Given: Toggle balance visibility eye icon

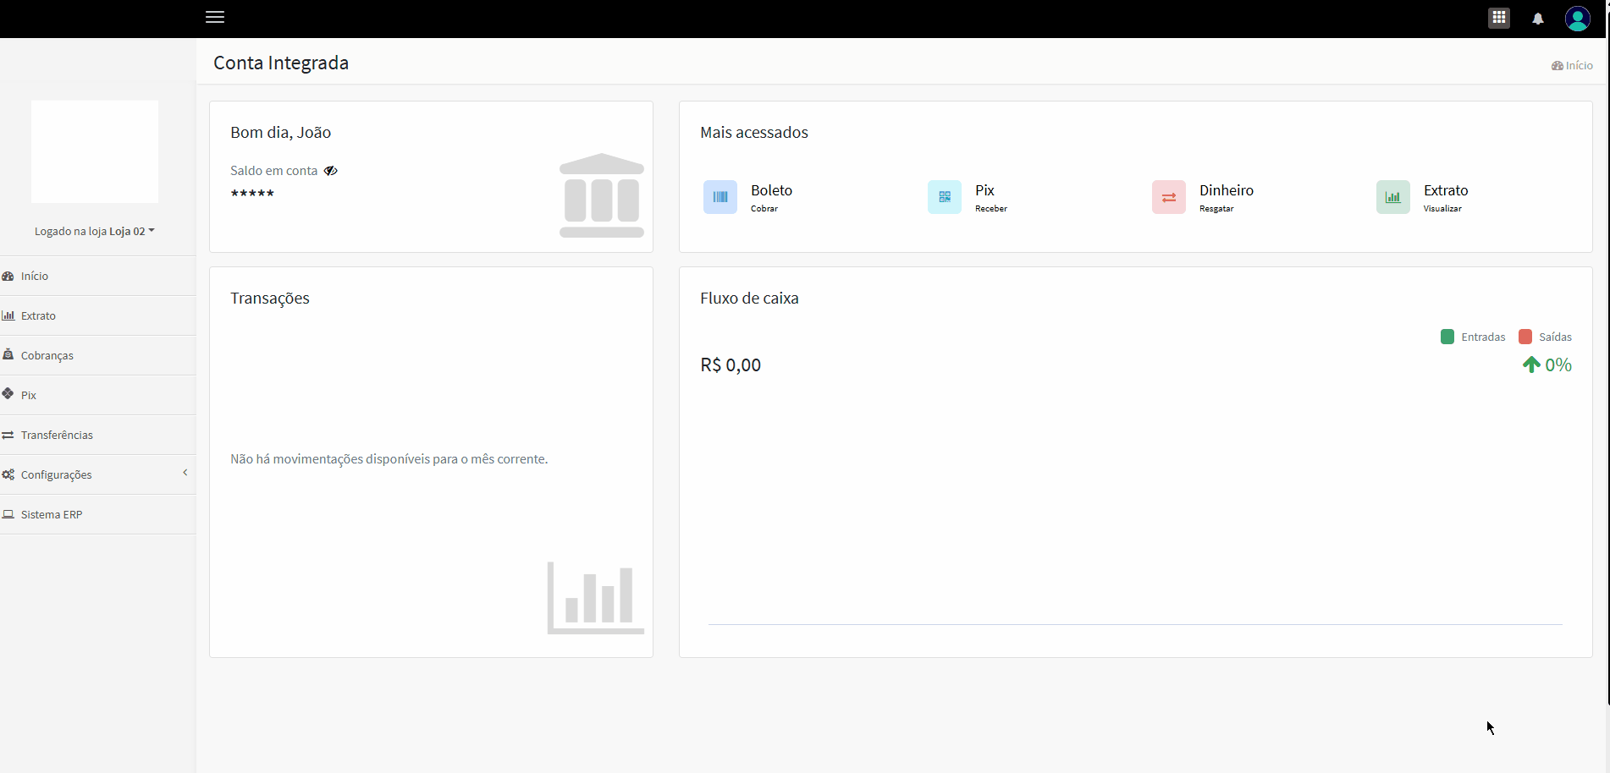Looking at the screenshot, I should click(331, 171).
